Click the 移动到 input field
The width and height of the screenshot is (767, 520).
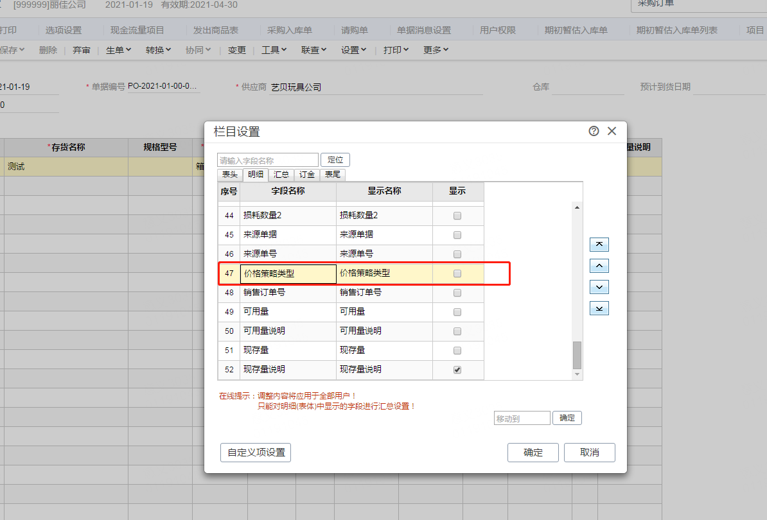[522, 419]
